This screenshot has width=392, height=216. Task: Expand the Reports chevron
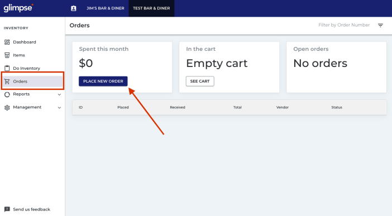(x=59, y=94)
